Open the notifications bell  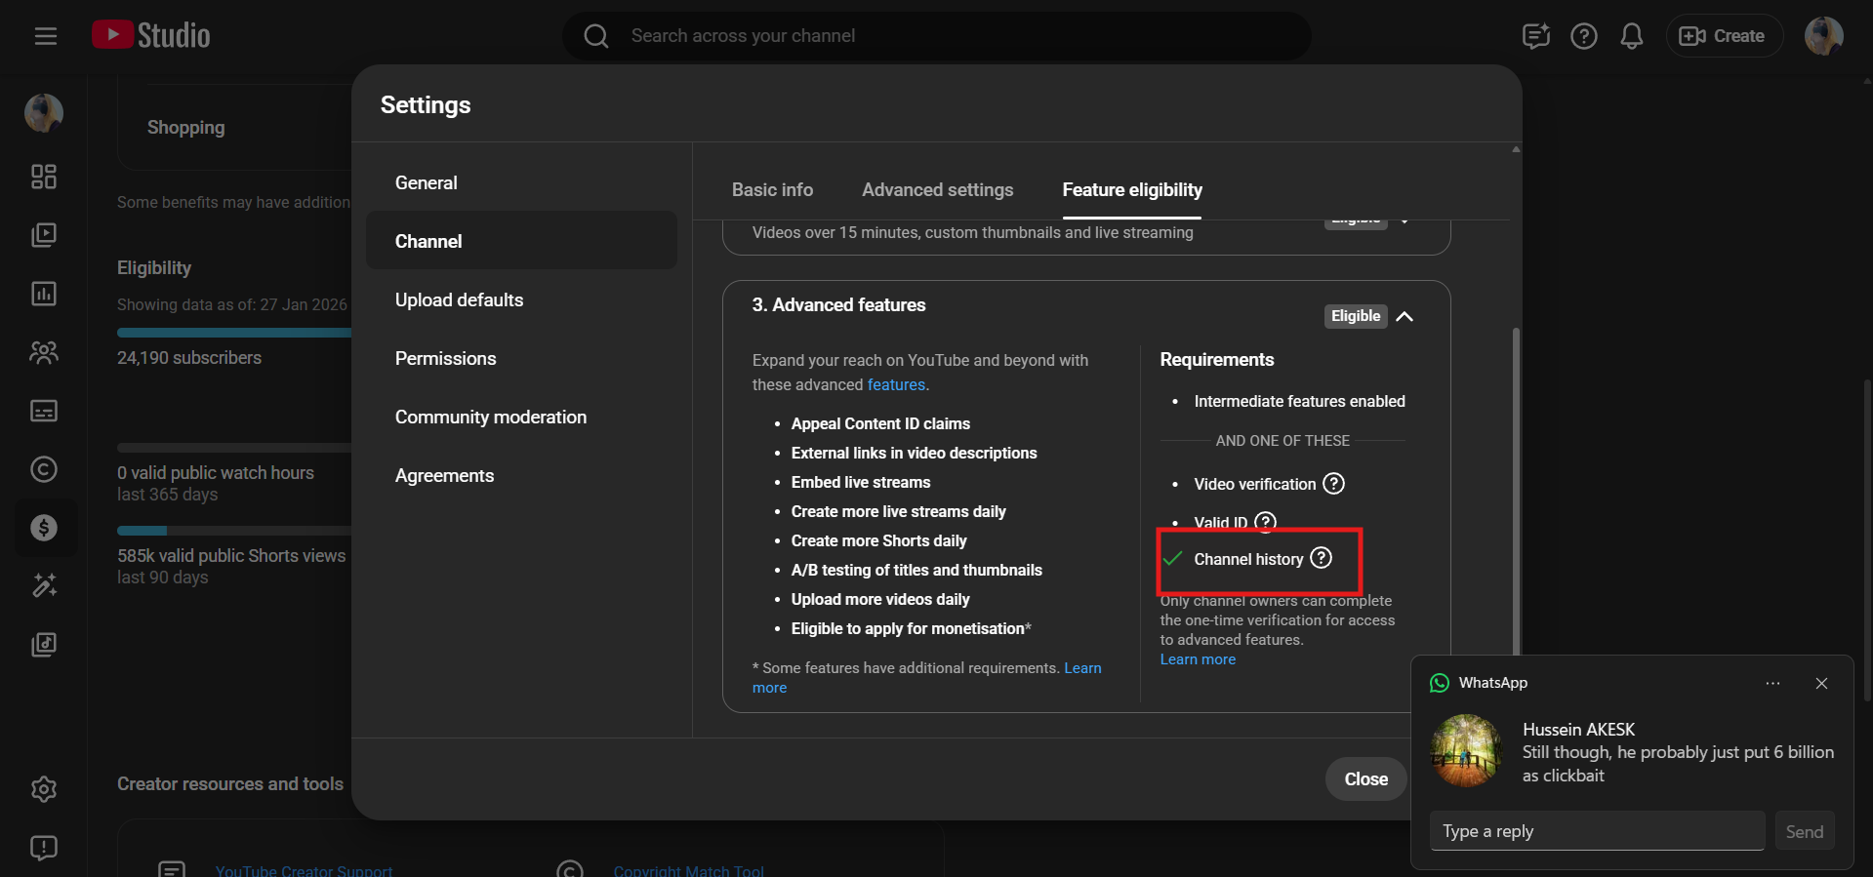coord(1631,36)
